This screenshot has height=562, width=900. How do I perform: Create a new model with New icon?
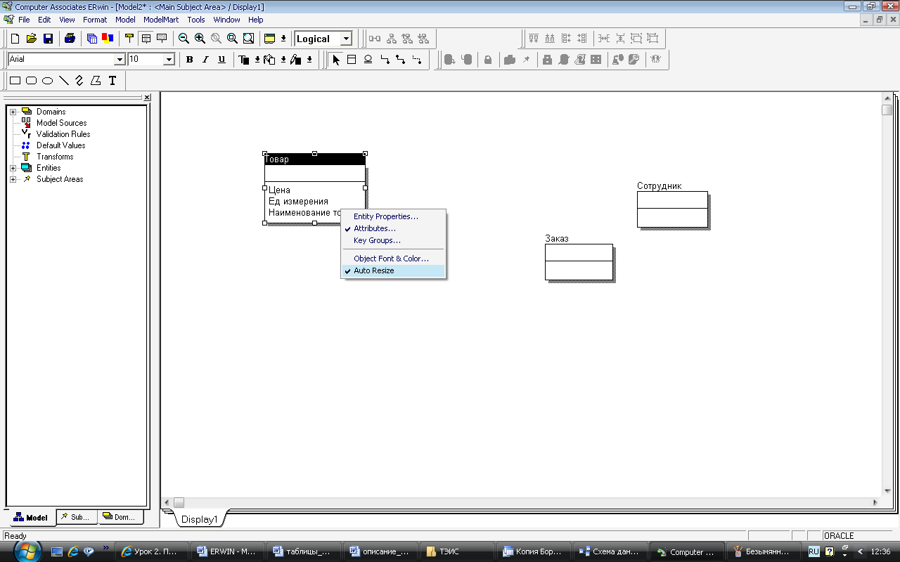pos(15,39)
